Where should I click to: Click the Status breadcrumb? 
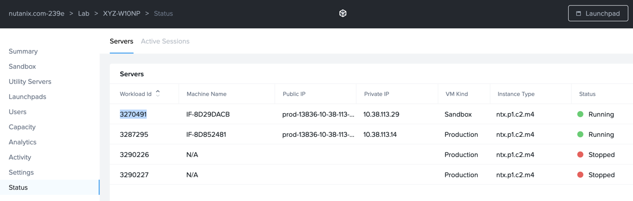[x=163, y=14]
